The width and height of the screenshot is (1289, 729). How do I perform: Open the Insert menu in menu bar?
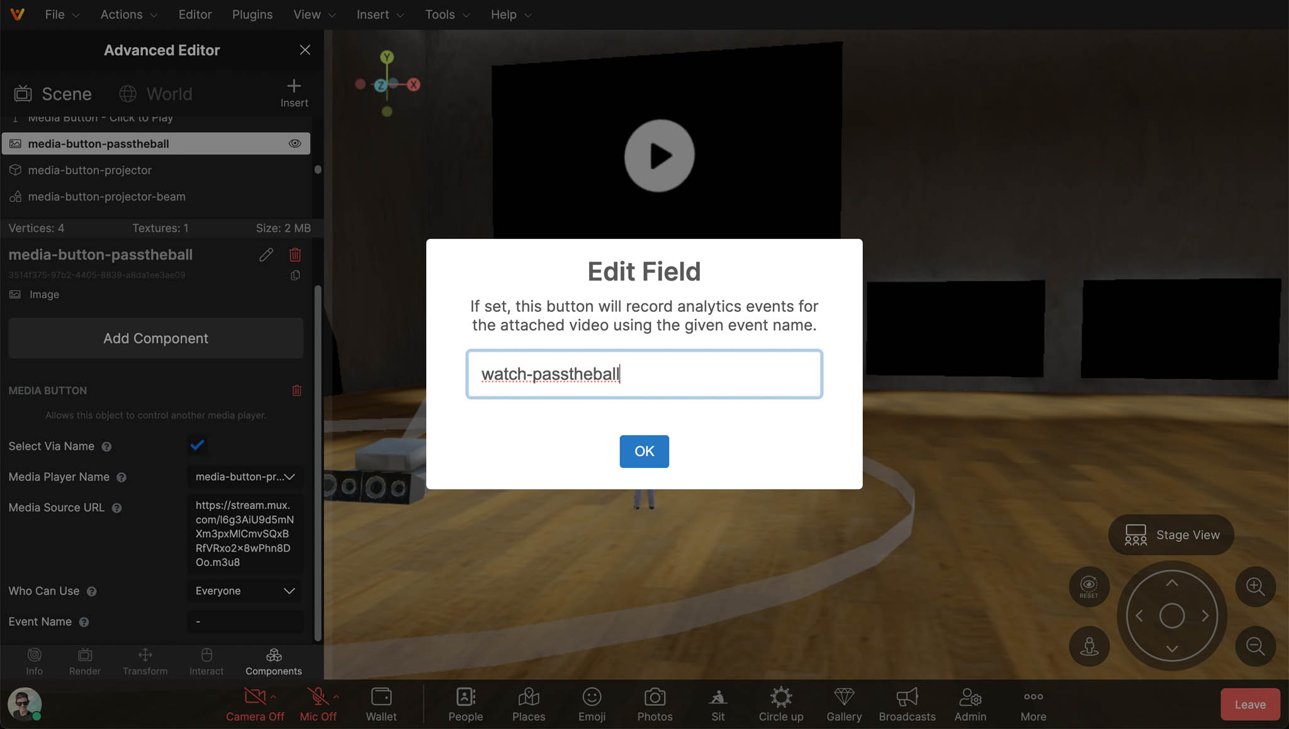pyautogui.click(x=380, y=14)
